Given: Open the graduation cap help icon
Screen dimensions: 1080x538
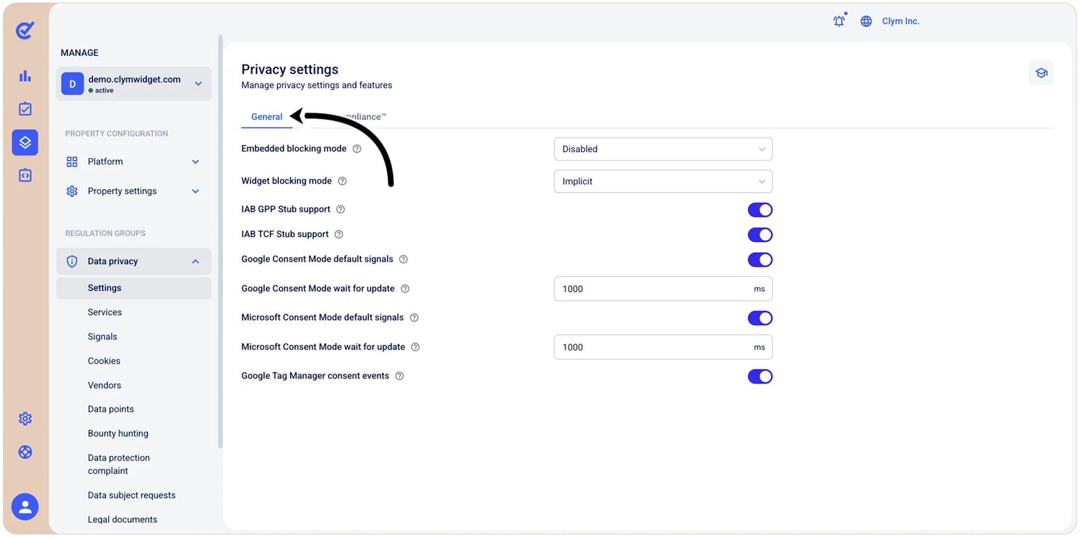Looking at the screenshot, I should [x=1041, y=73].
